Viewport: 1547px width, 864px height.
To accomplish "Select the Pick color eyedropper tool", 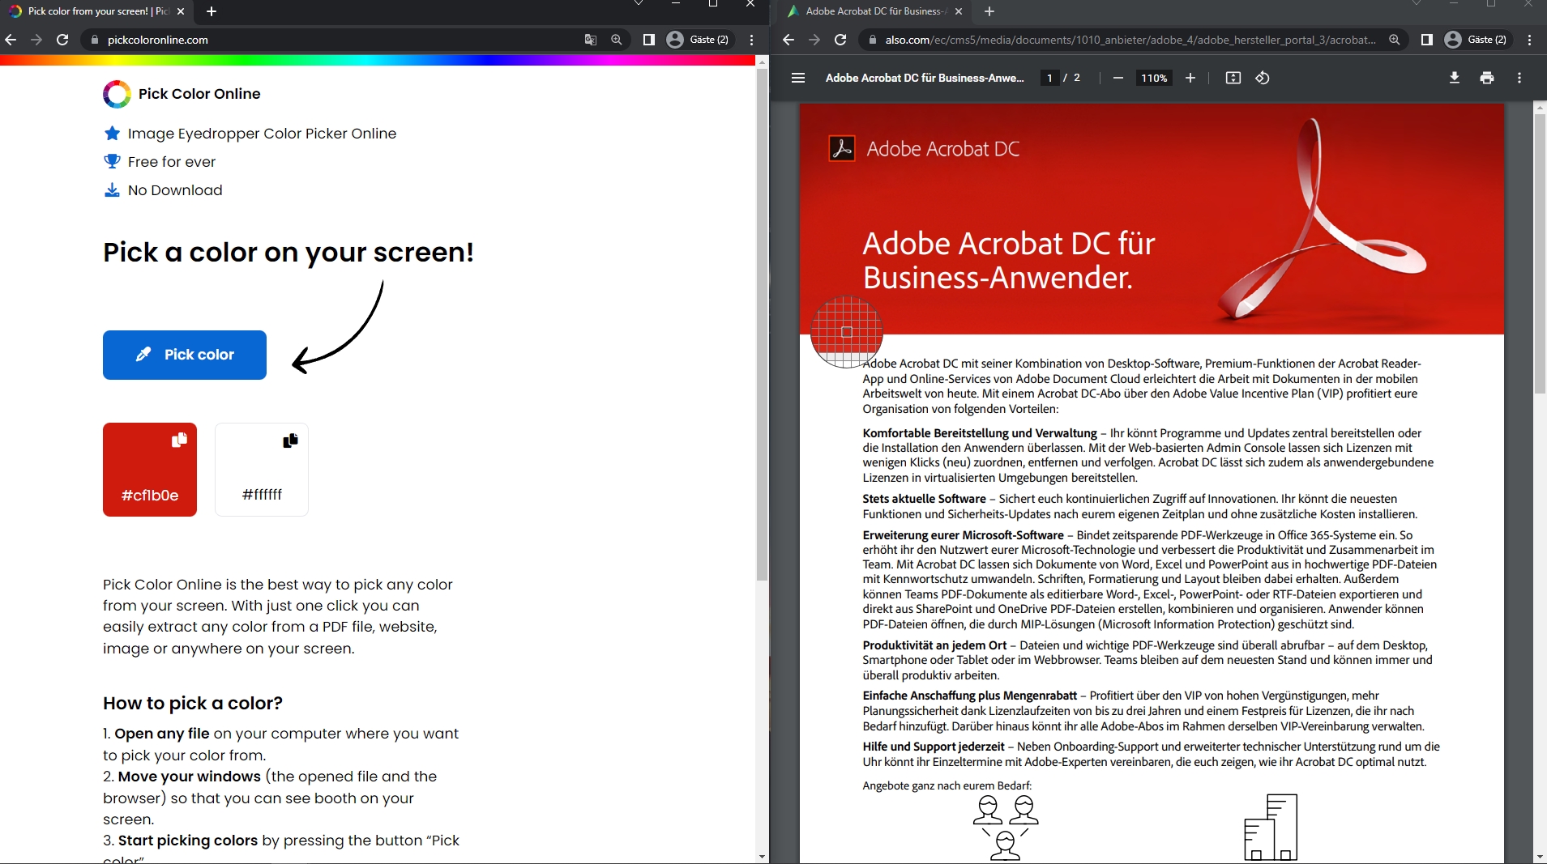I will 184,355.
